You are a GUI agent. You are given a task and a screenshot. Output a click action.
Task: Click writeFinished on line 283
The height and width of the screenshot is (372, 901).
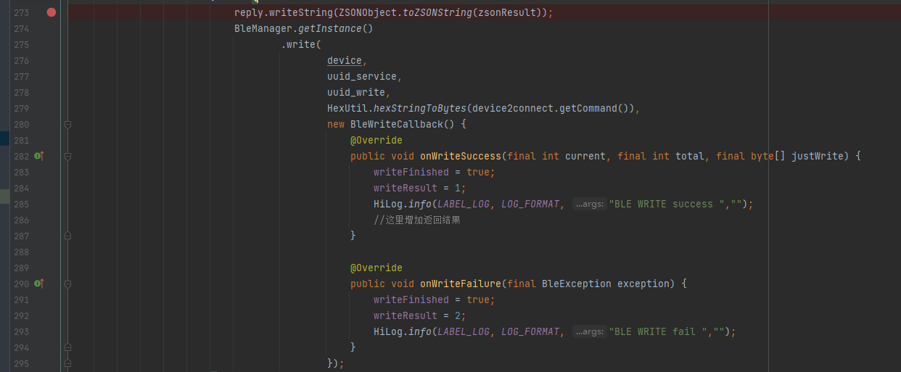click(411, 172)
